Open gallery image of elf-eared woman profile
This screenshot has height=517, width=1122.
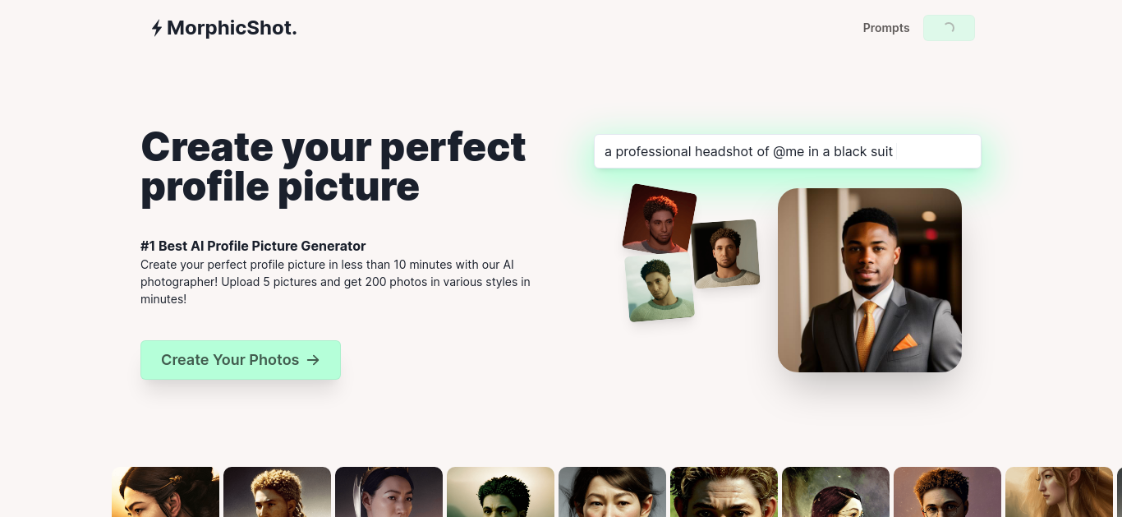[x=1059, y=492]
